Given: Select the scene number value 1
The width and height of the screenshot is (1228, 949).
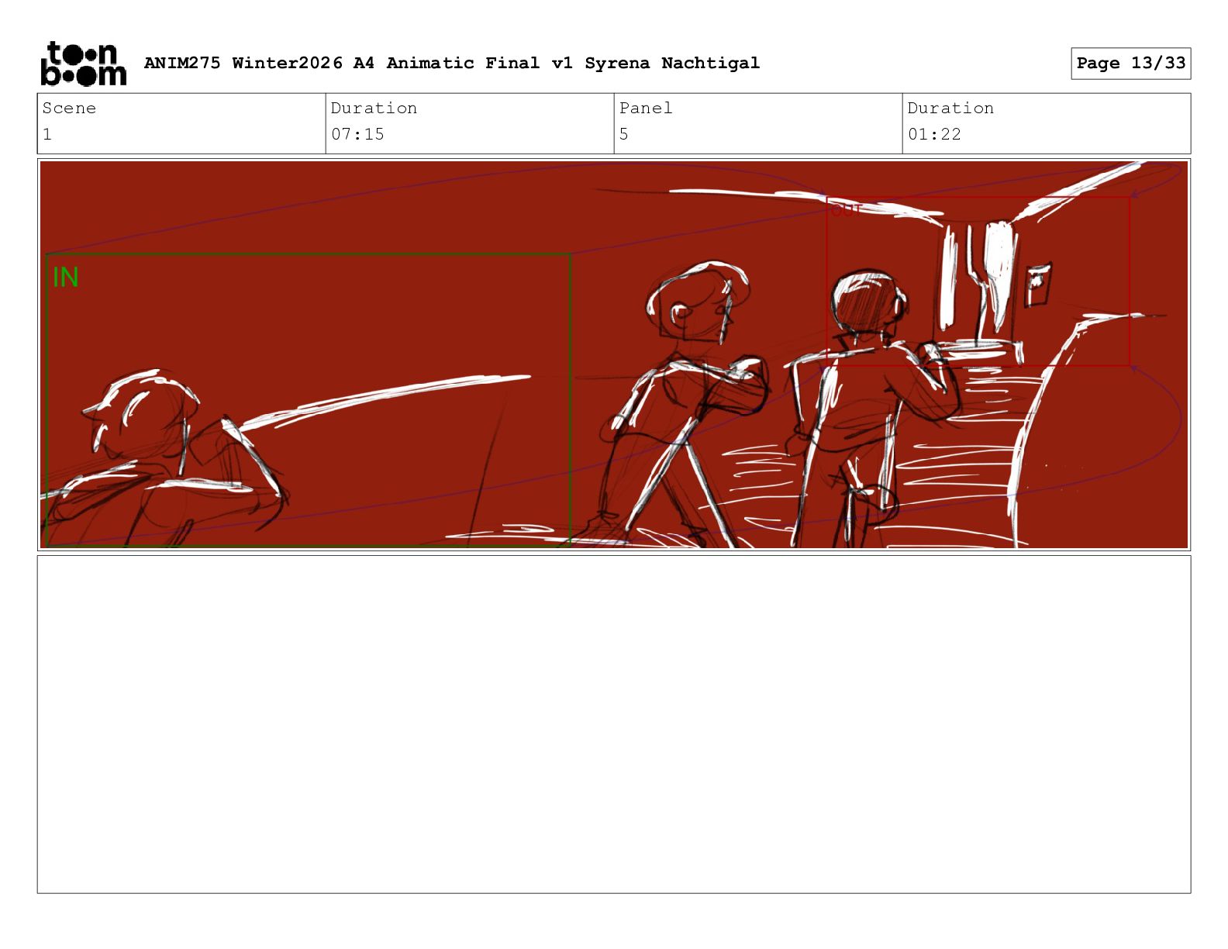Looking at the screenshot, I should 47,134.
